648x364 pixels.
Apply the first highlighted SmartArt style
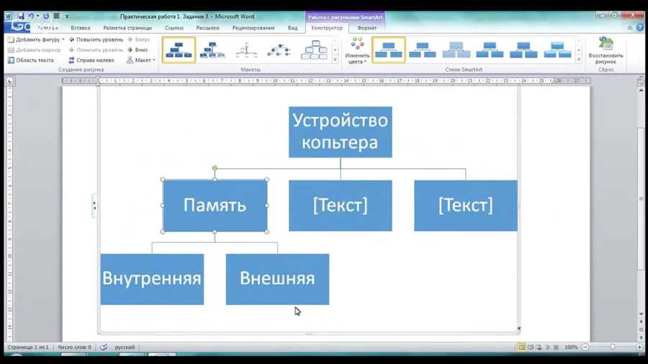click(x=389, y=50)
